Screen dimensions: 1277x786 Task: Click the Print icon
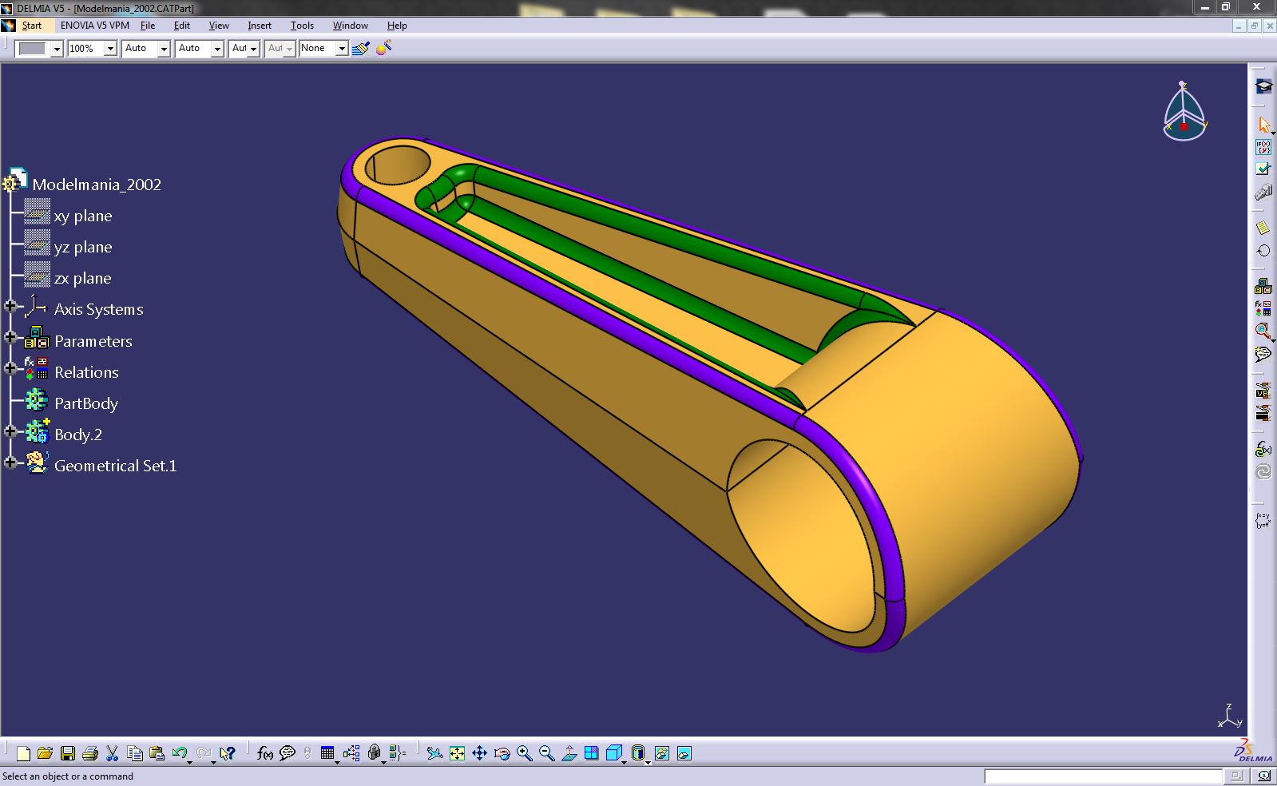pos(89,753)
